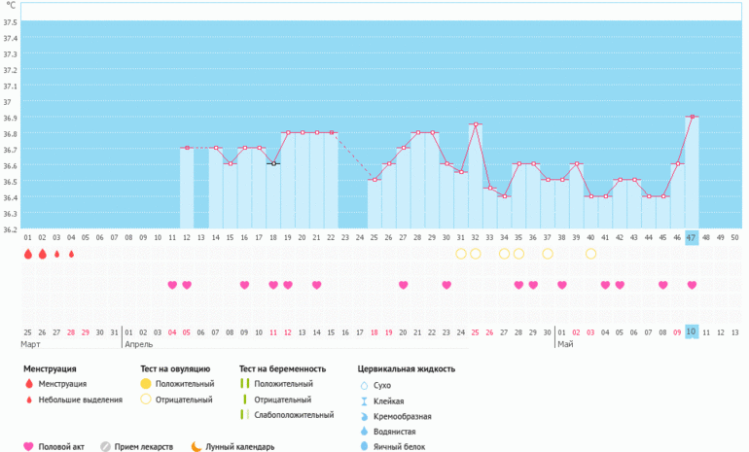Click the heart icon on cycle day 11
Image resolution: width=749 pixels, height=452 pixels.
(172, 285)
